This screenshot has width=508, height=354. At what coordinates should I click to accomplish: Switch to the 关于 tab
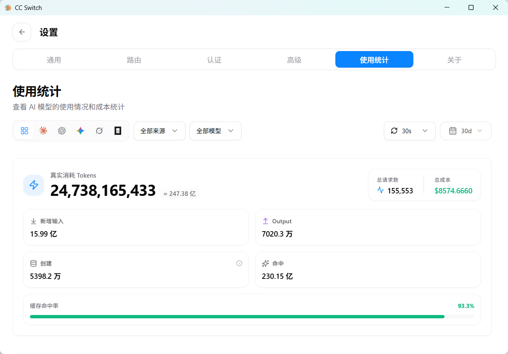coord(454,60)
